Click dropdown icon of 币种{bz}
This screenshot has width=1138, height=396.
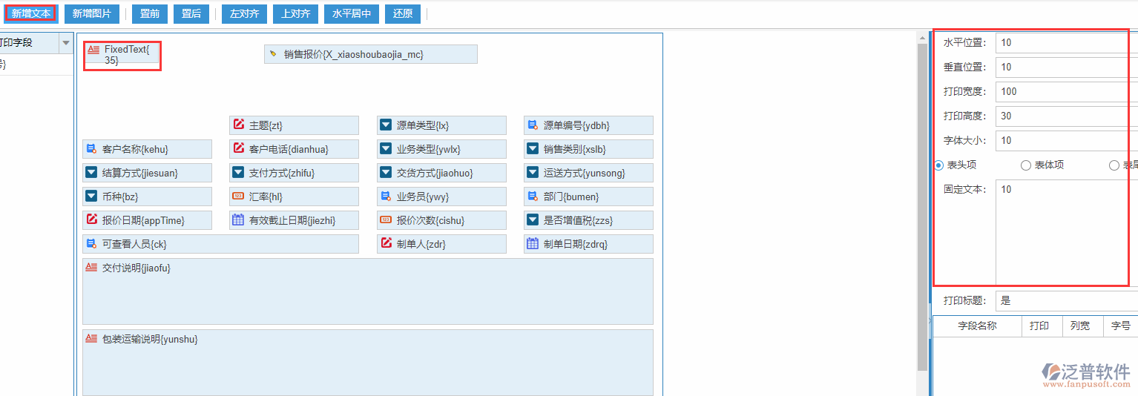[91, 196]
